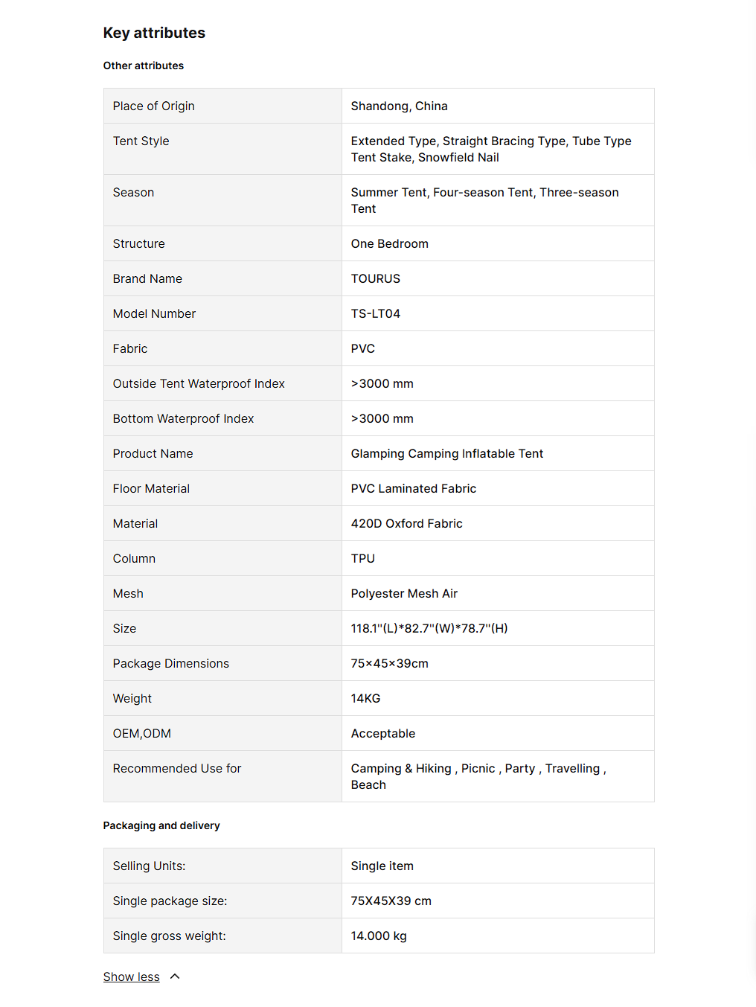Click the "Recommended Use for" label
The width and height of the screenshot is (756, 1007).
tap(177, 768)
